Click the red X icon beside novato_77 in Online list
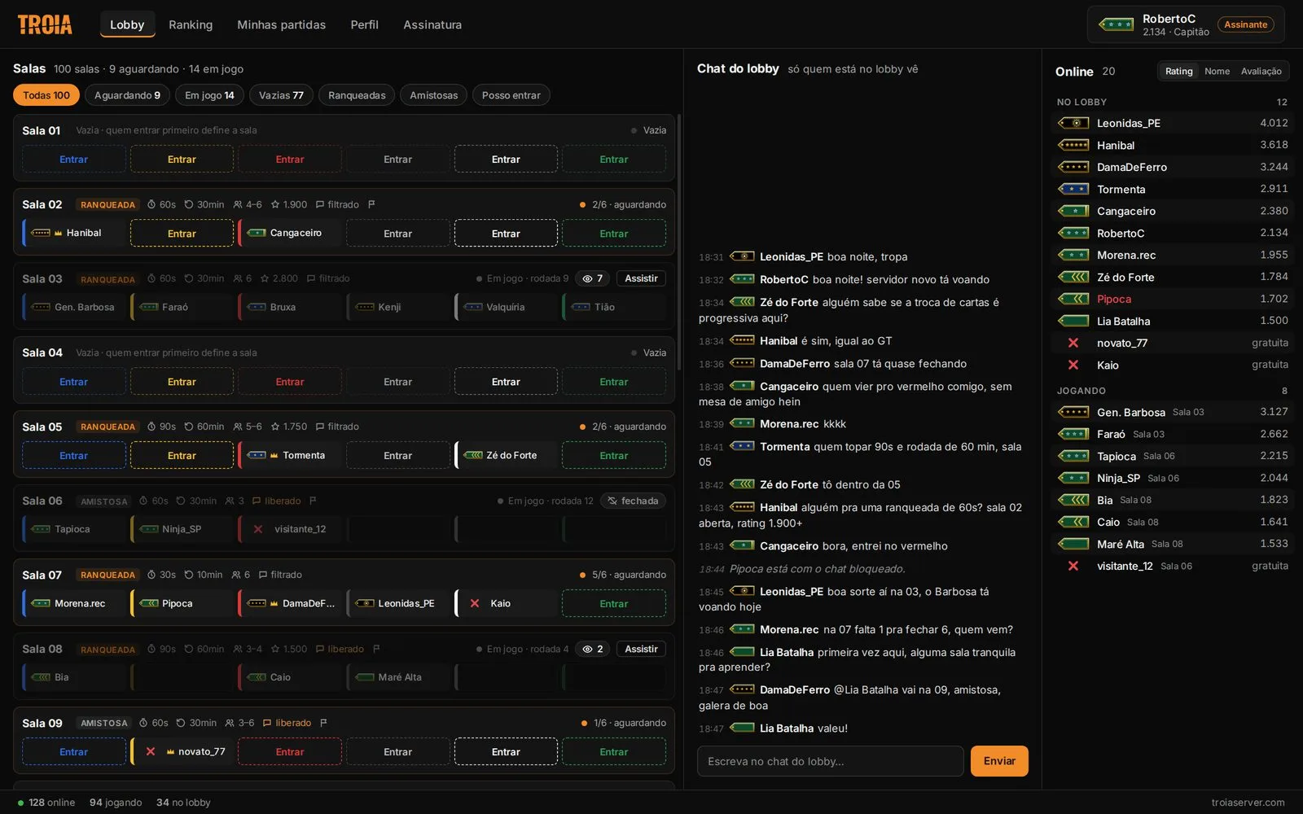Viewport: 1303px width, 814px height. [x=1073, y=343]
